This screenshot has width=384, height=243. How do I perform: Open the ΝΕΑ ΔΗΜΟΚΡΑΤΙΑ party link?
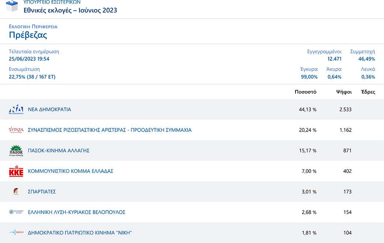click(49, 109)
